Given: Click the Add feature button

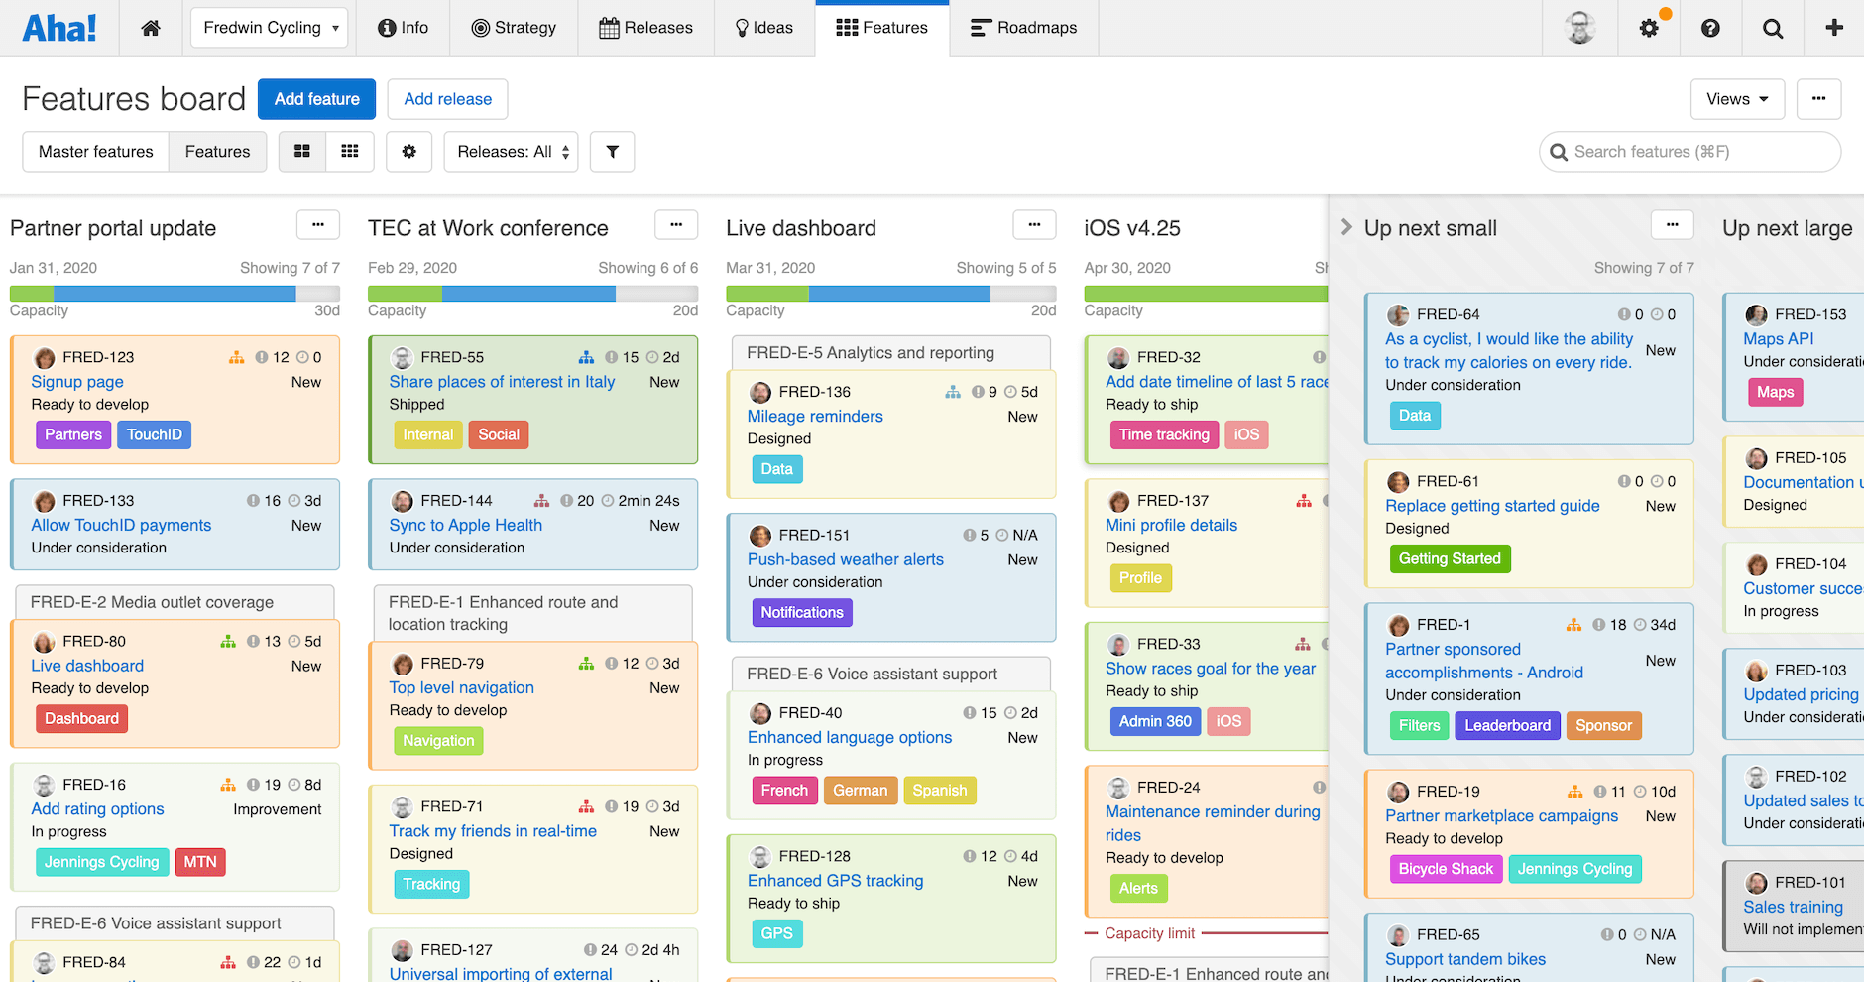Looking at the screenshot, I should click(316, 99).
